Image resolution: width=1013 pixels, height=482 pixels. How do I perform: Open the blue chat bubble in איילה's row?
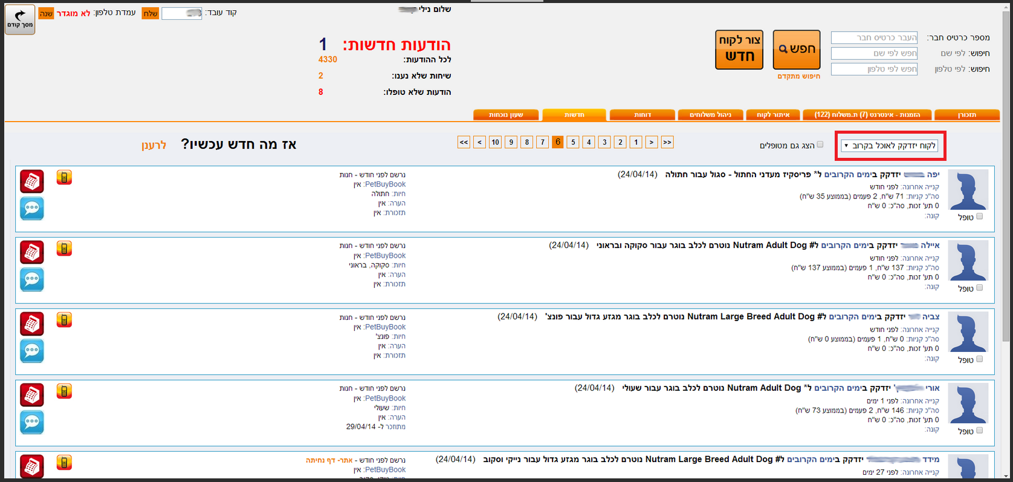tap(32, 279)
